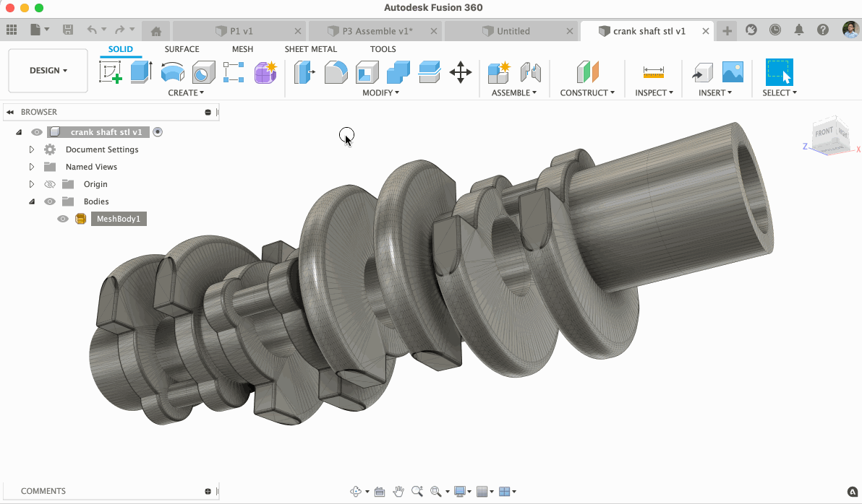Show the Origin folder via eye icon
The width and height of the screenshot is (862, 504).
point(50,184)
